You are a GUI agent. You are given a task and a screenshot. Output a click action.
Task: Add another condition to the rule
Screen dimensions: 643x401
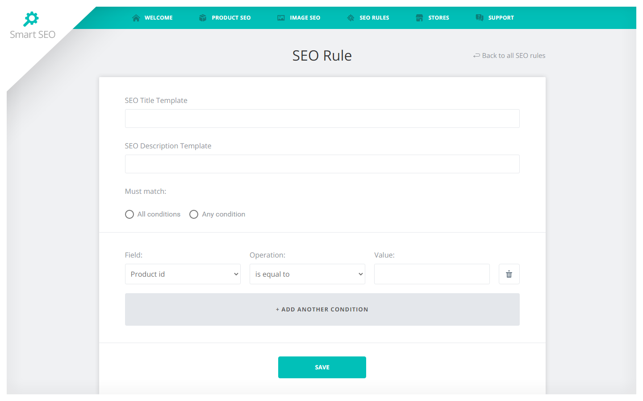pyautogui.click(x=322, y=309)
